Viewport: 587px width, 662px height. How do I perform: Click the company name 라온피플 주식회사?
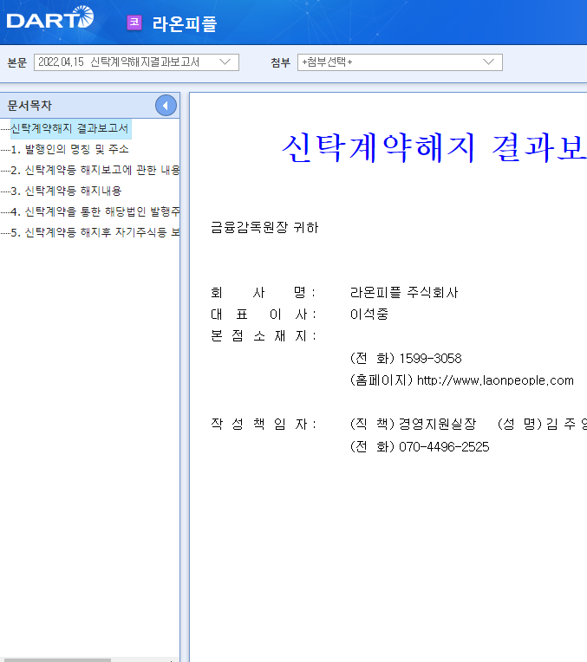(x=404, y=292)
